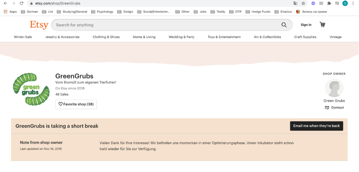Click the teal profile avatar icon
The image size is (359, 172).
tap(345, 4)
